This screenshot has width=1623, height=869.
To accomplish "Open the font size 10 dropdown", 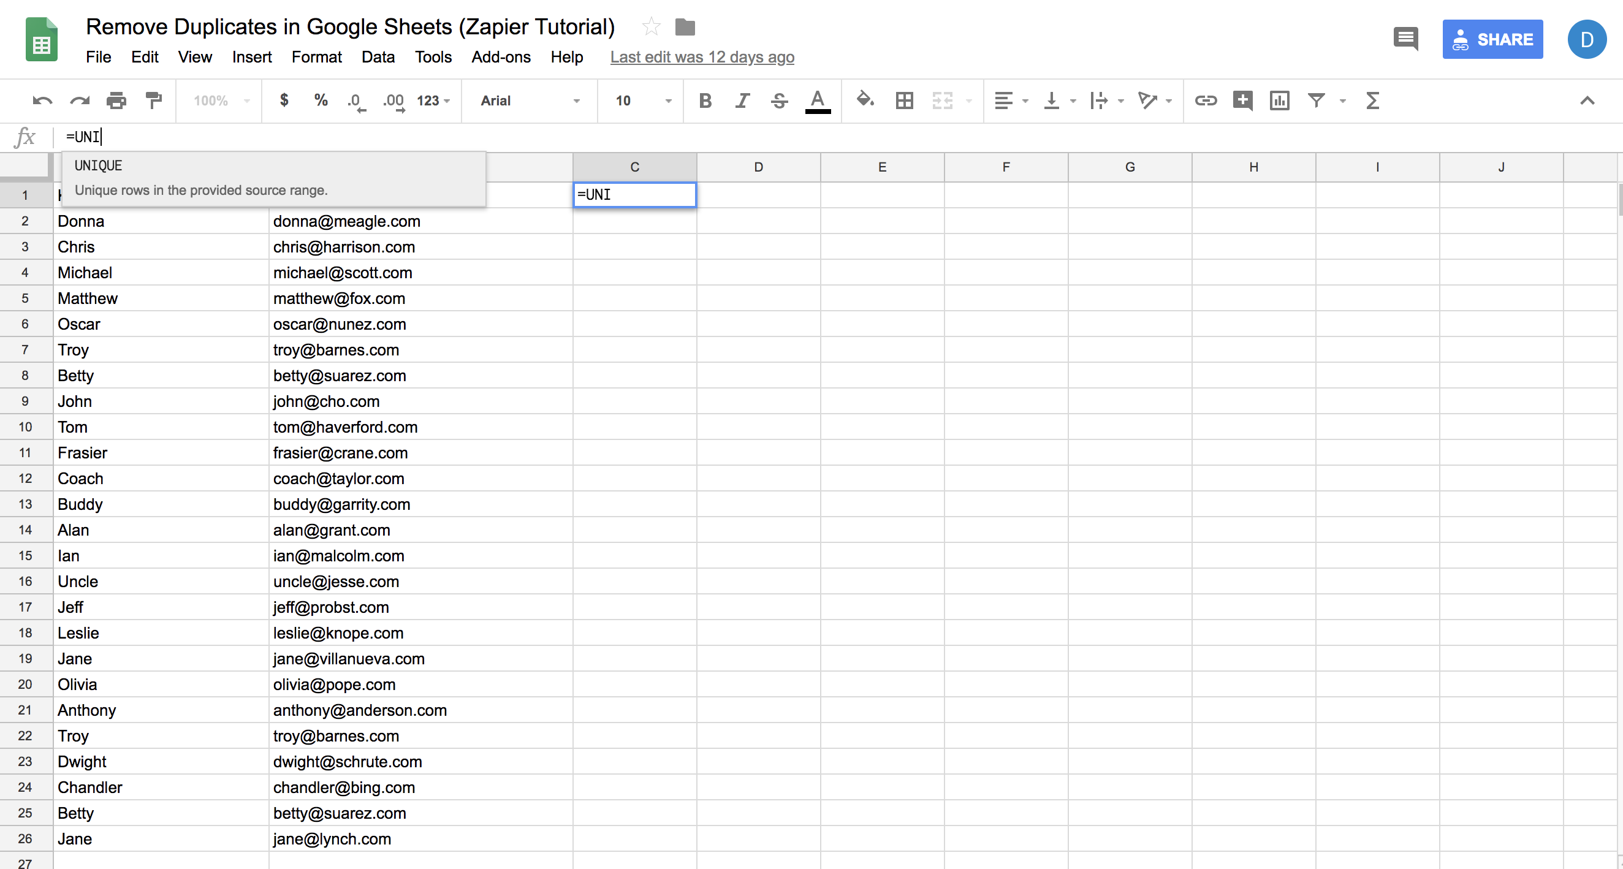I will pyautogui.click(x=644, y=101).
